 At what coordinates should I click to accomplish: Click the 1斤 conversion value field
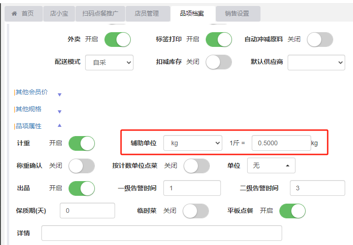click(x=281, y=143)
